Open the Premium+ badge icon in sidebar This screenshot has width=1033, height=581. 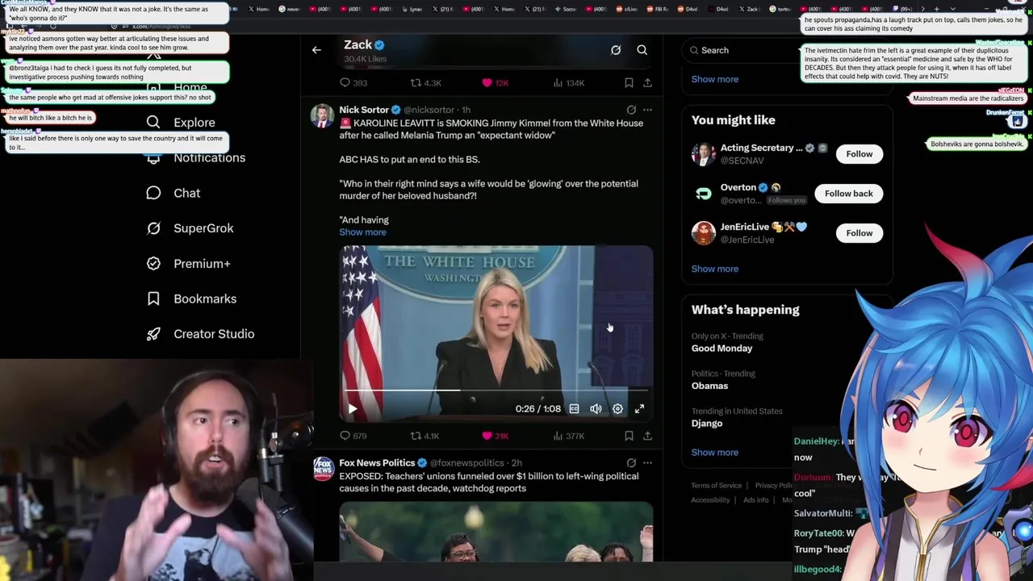pyautogui.click(x=153, y=263)
